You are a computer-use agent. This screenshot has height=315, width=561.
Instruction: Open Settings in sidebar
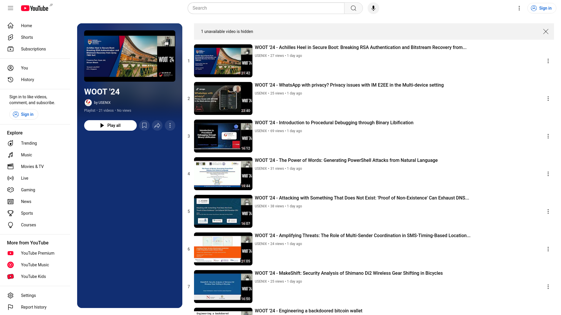pos(35,295)
